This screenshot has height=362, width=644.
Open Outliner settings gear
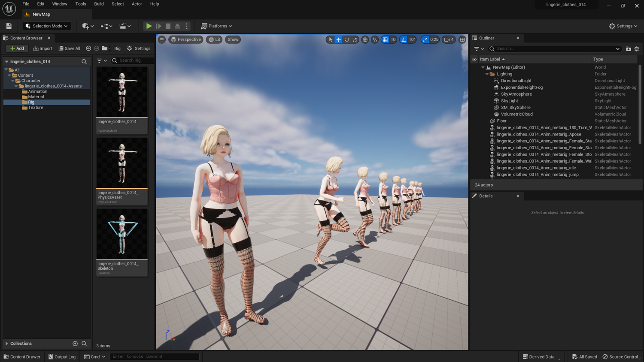coord(637,49)
